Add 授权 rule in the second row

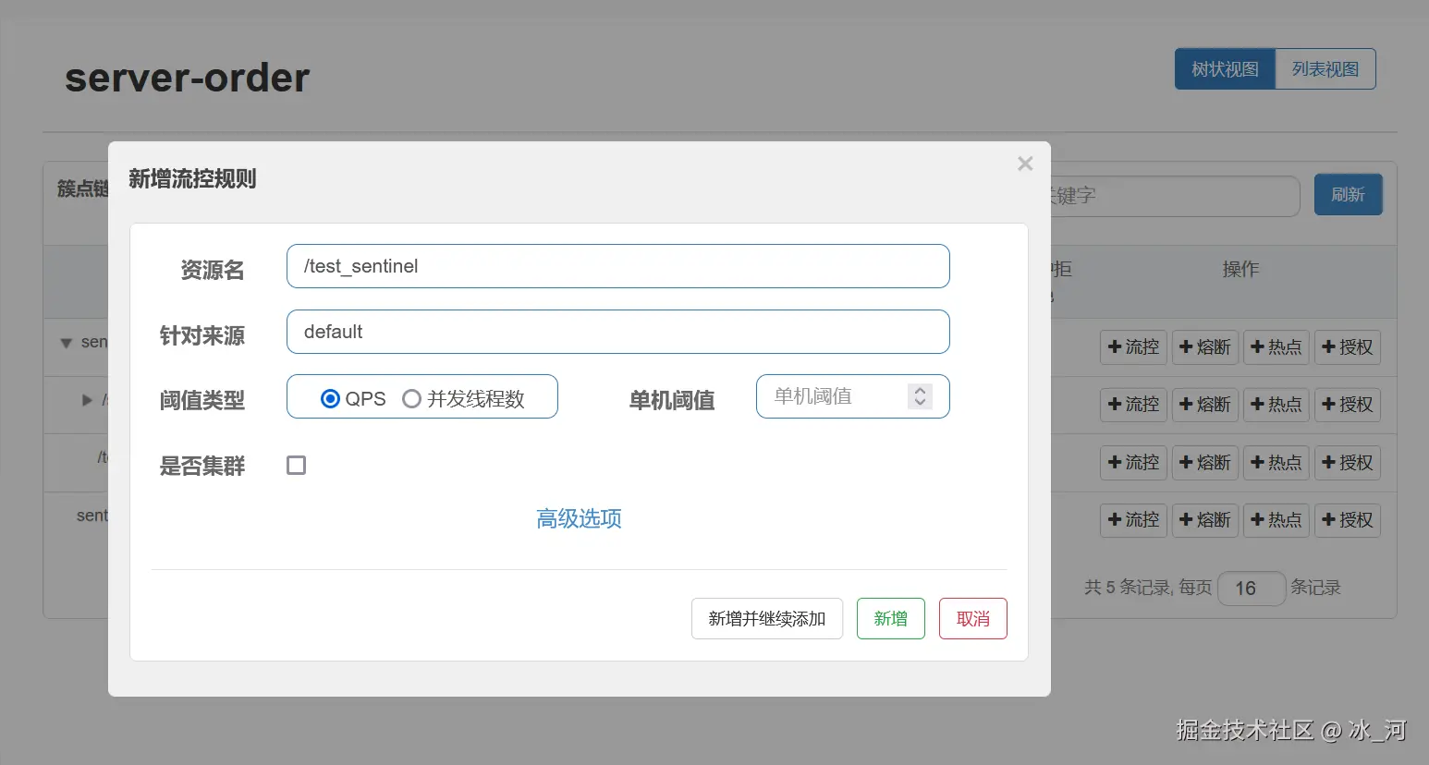tap(1348, 405)
